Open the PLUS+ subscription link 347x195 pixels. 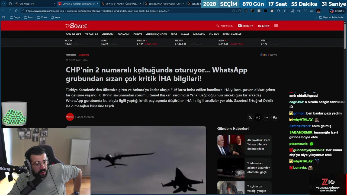(x=264, y=26)
